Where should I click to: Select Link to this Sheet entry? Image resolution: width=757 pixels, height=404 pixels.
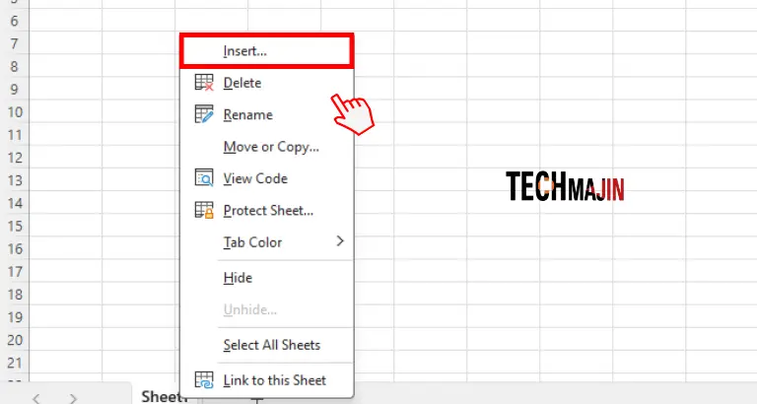[267, 380]
